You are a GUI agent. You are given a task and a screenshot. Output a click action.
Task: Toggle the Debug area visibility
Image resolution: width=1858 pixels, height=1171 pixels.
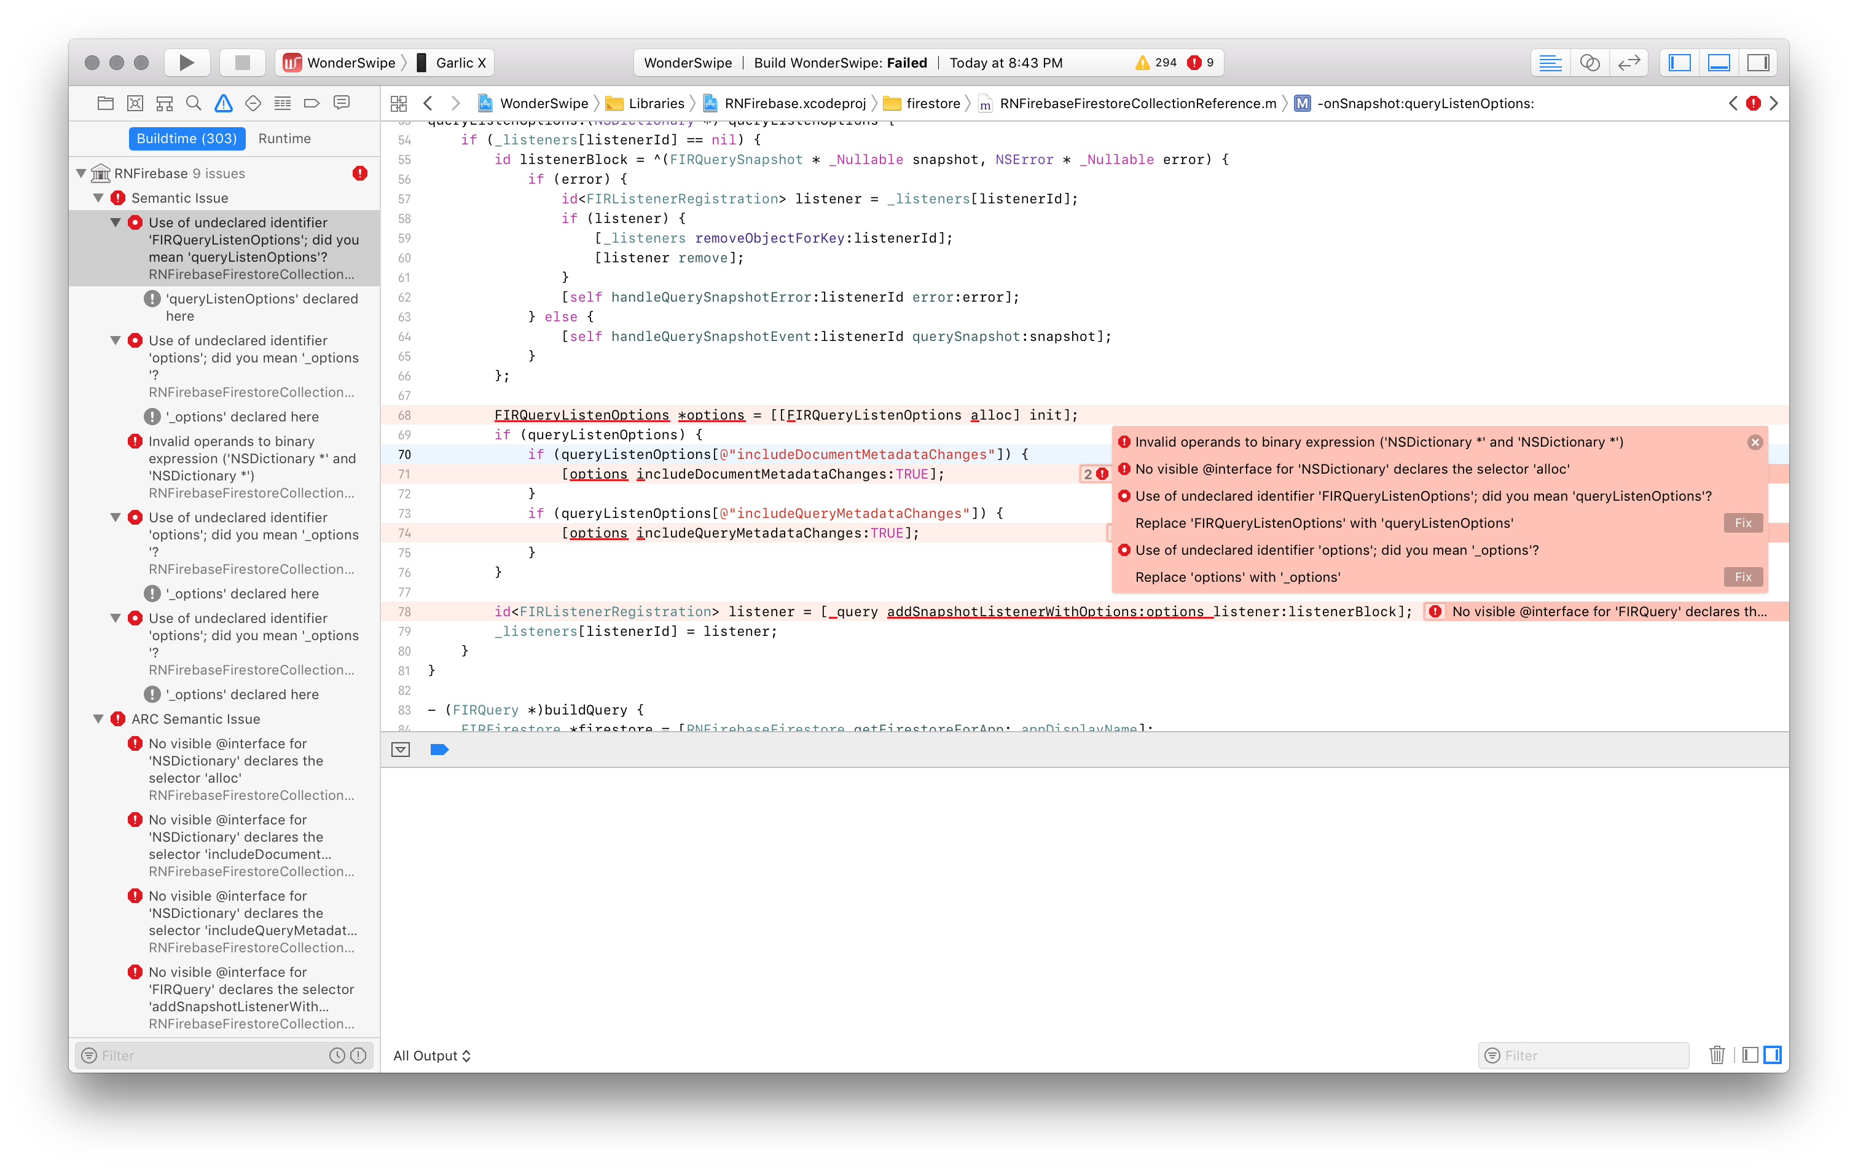[1719, 63]
